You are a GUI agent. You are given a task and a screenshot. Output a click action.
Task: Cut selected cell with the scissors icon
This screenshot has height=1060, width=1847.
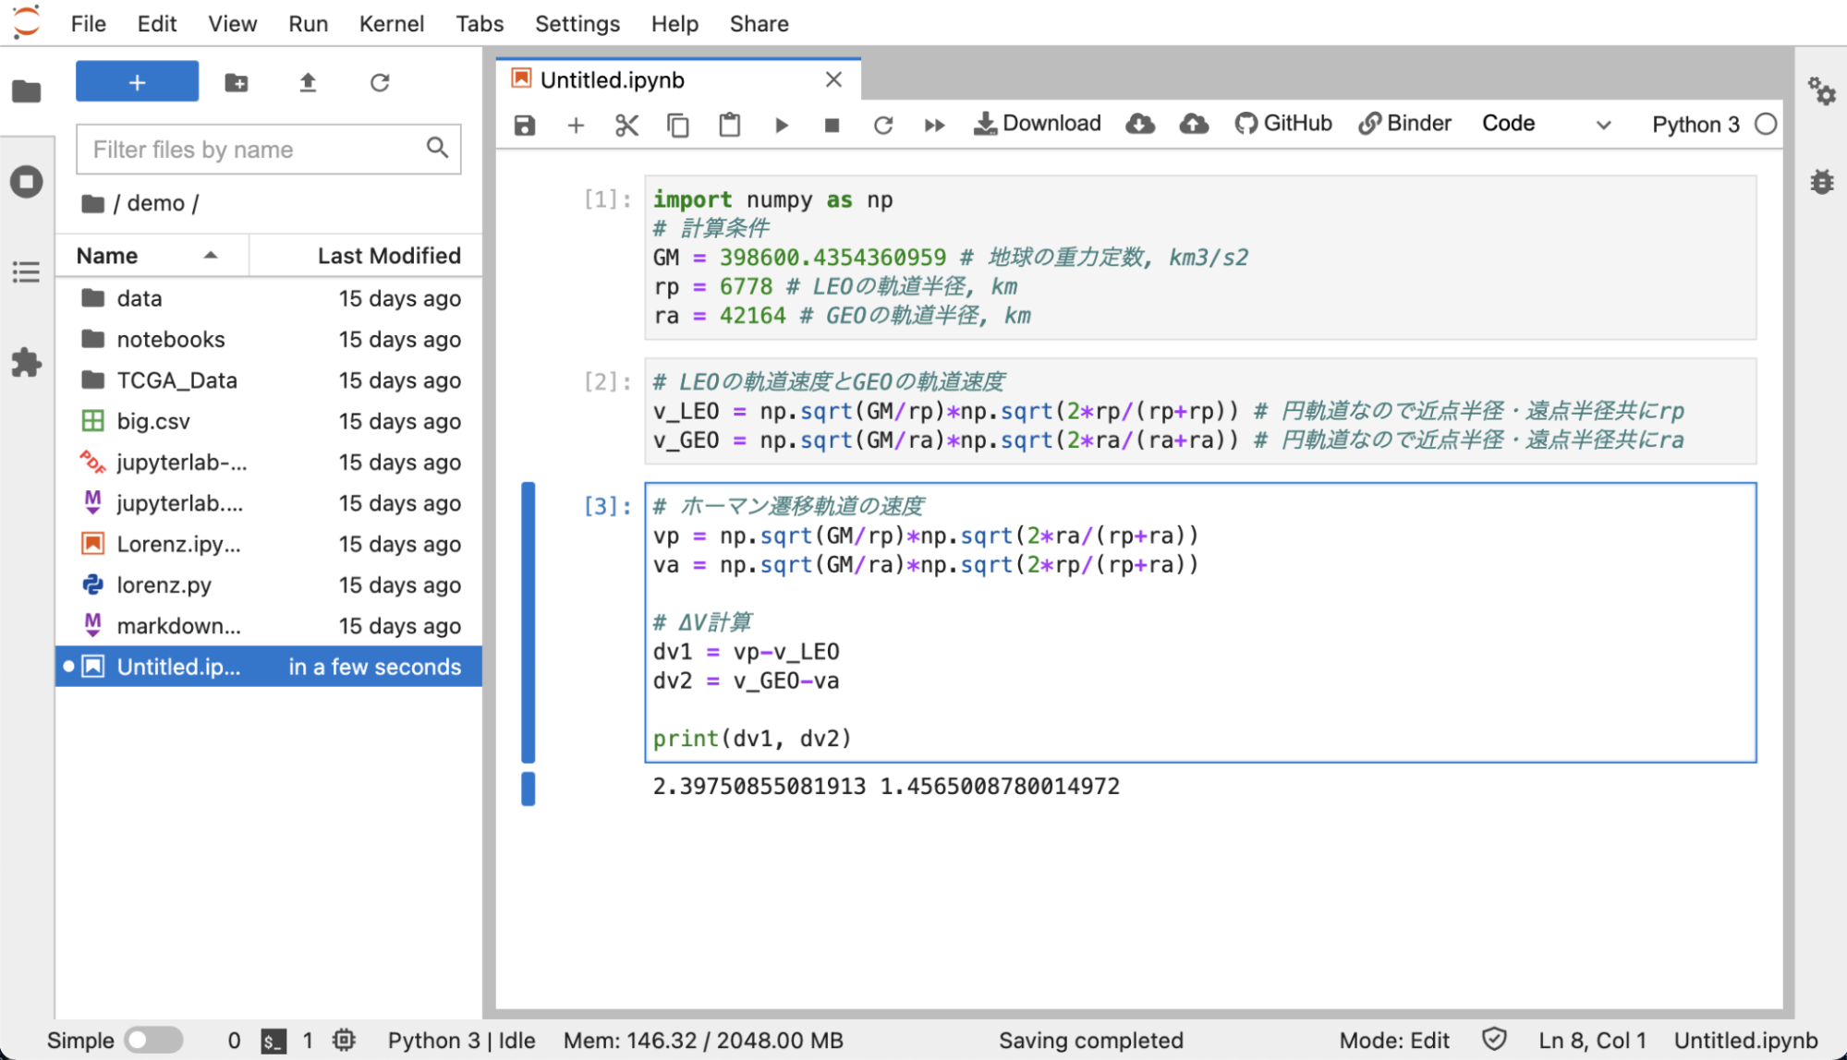point(626,125)
